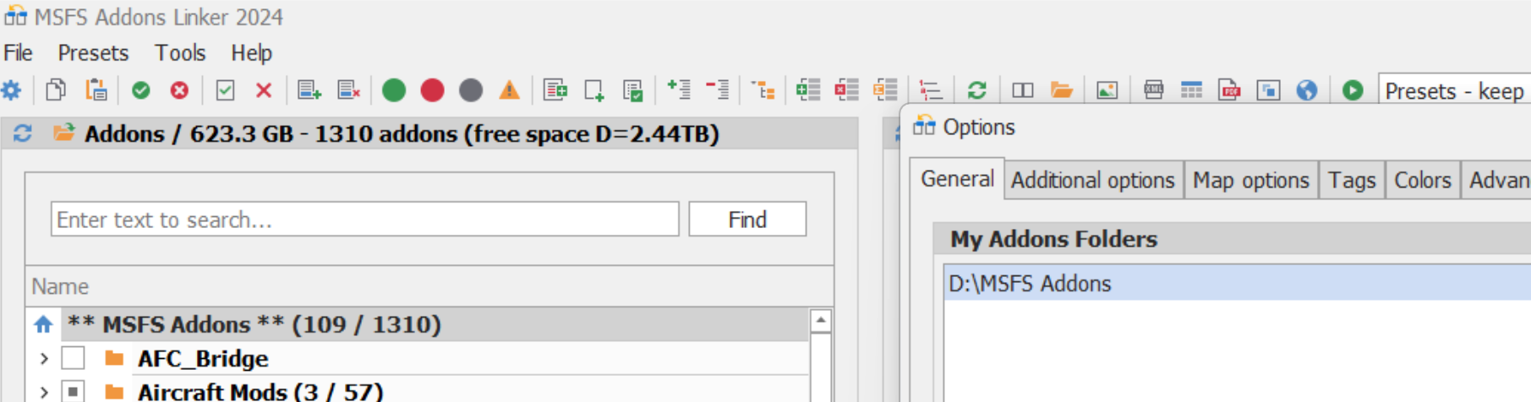
Task: Click the copy pages toolbar icon
Action: (x=56, y=90)
